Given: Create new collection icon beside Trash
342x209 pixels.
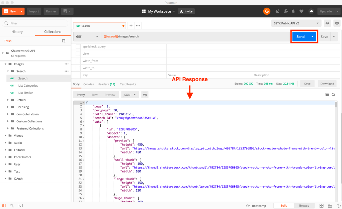Looking at the screenshot, I should click(x=64, y=41).
